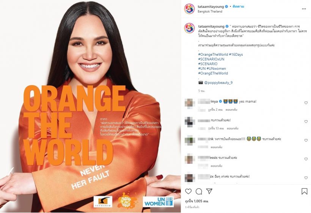
Task: Open the #OrangeTheWorld hashtag
Action: pos(213,54)
